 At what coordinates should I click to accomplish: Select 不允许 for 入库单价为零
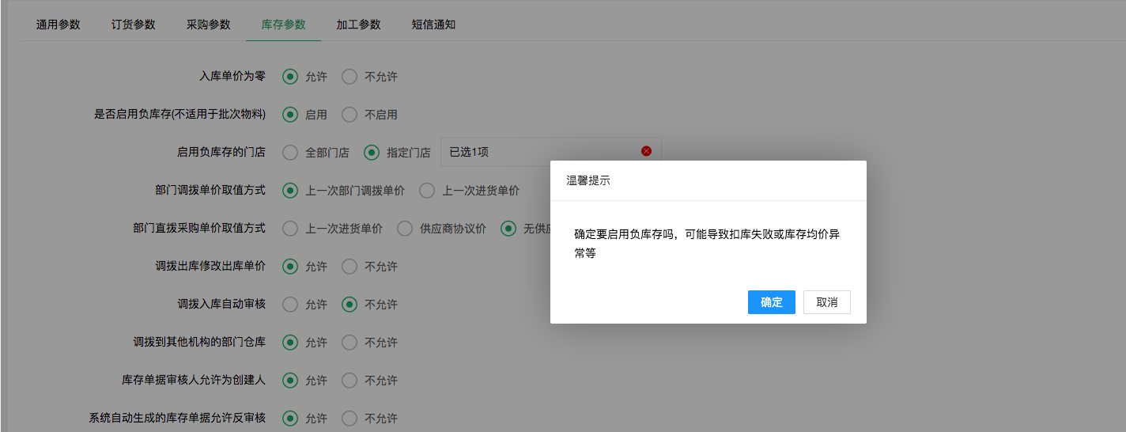pyautogui.click(x=350, y=77)
